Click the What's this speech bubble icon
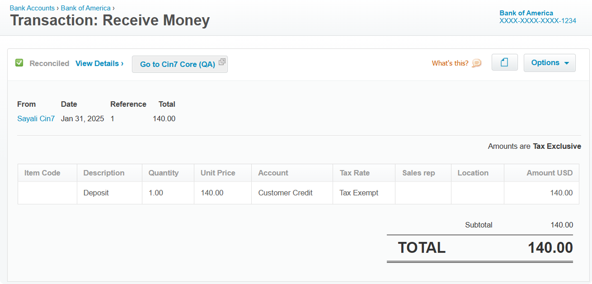 [477, 63]
